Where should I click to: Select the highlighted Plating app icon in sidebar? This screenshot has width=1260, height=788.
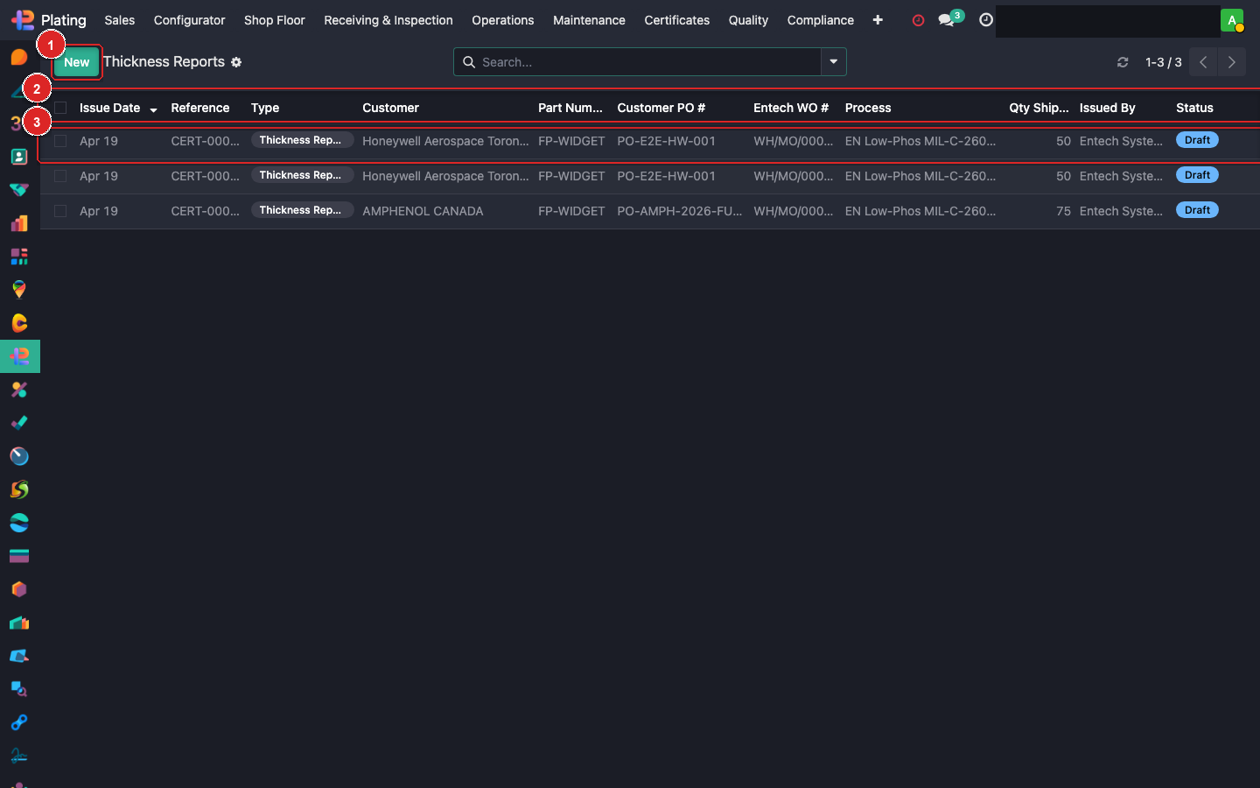pos(19,356)
